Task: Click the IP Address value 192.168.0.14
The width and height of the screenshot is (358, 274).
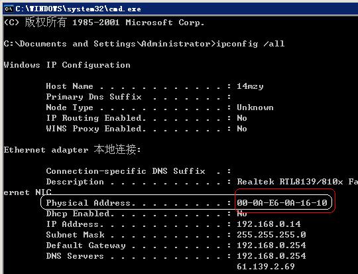Action: (x=268, y=224)
